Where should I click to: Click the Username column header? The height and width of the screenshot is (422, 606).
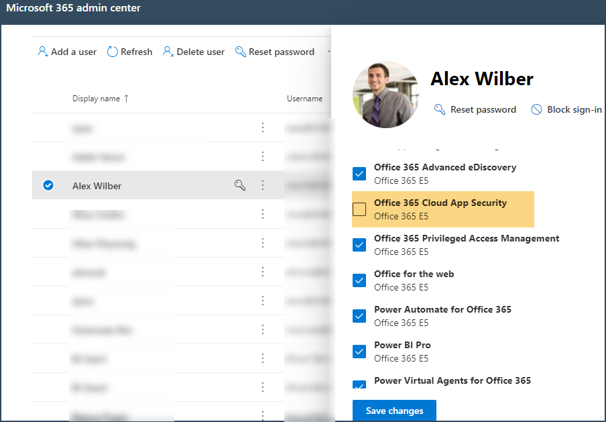coord(304,99)
